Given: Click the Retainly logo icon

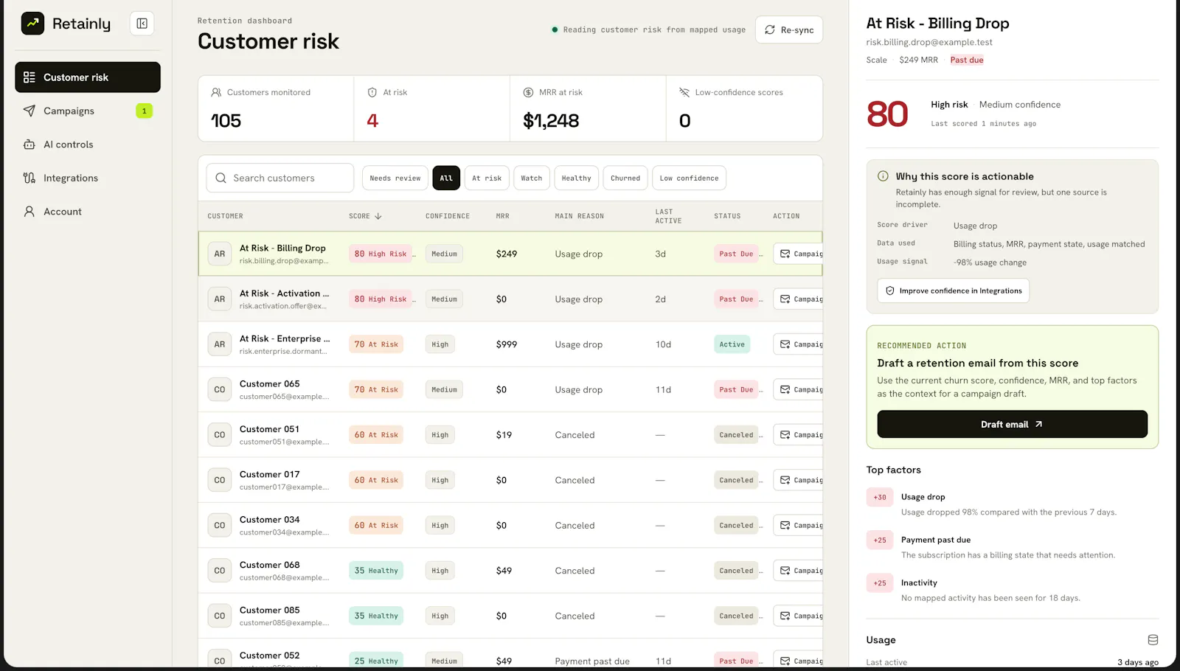Looking at the screenshot, I should pyautogui.click(x=32, y=24).
